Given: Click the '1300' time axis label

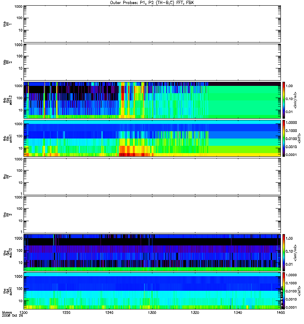Looking at the screenshot, I should pyautogui.click(x=152, y=313).
